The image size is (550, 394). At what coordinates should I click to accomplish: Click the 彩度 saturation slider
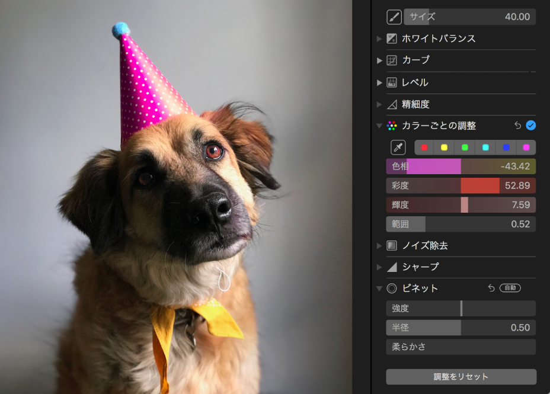[461, 185]
